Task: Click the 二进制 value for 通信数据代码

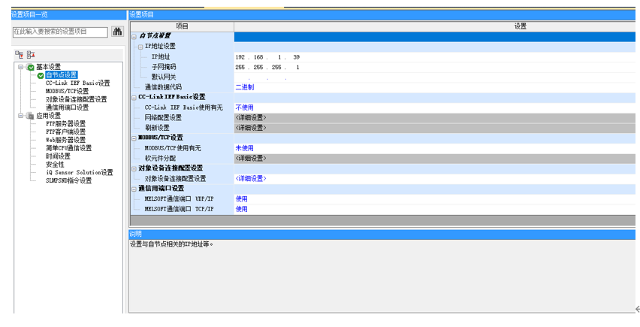Action: coord(244,87)
